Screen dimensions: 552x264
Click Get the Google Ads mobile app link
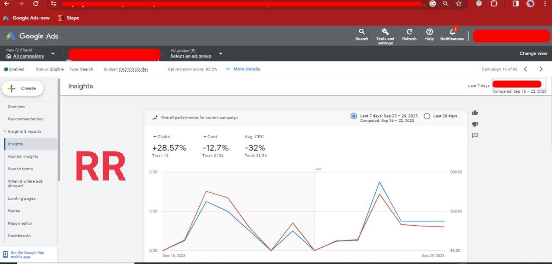(27, 255)
